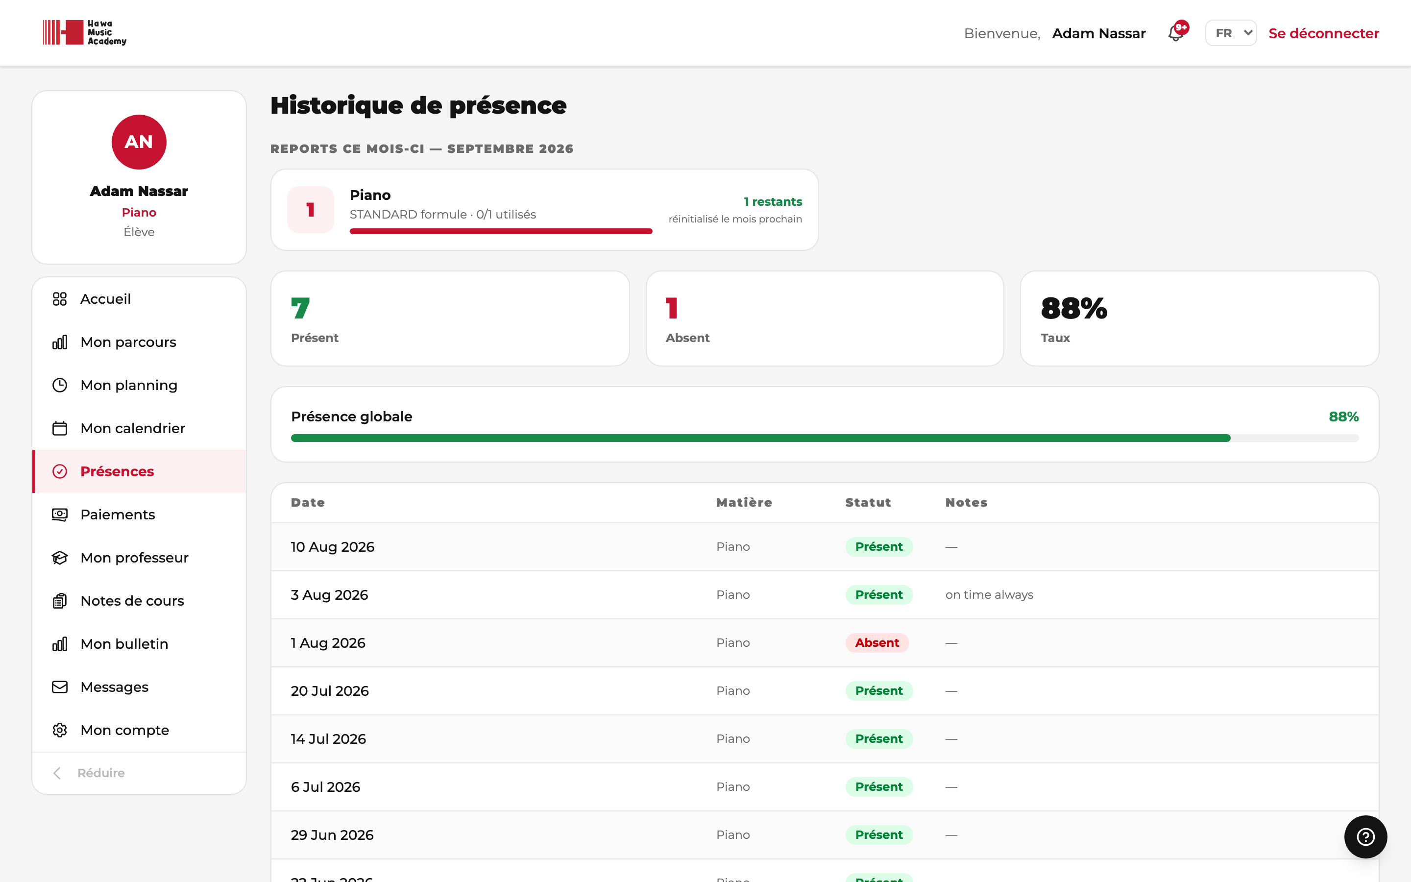This screenshot has height=882, width=1411.
Task: Click the Mon planning clock icon
Action: 59,385
